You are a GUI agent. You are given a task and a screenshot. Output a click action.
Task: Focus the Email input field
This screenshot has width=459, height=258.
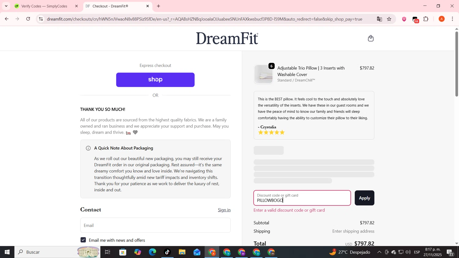pos(155,225)
